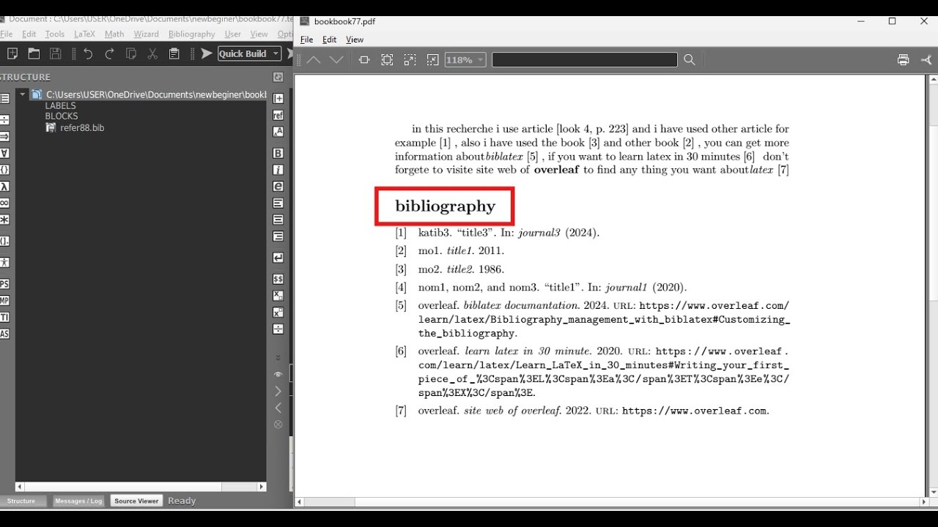The image size is (938, 527).
Task: Toggle the eye view icon in side toolbar
Action: pyautogui.click(x=278, y=374)
